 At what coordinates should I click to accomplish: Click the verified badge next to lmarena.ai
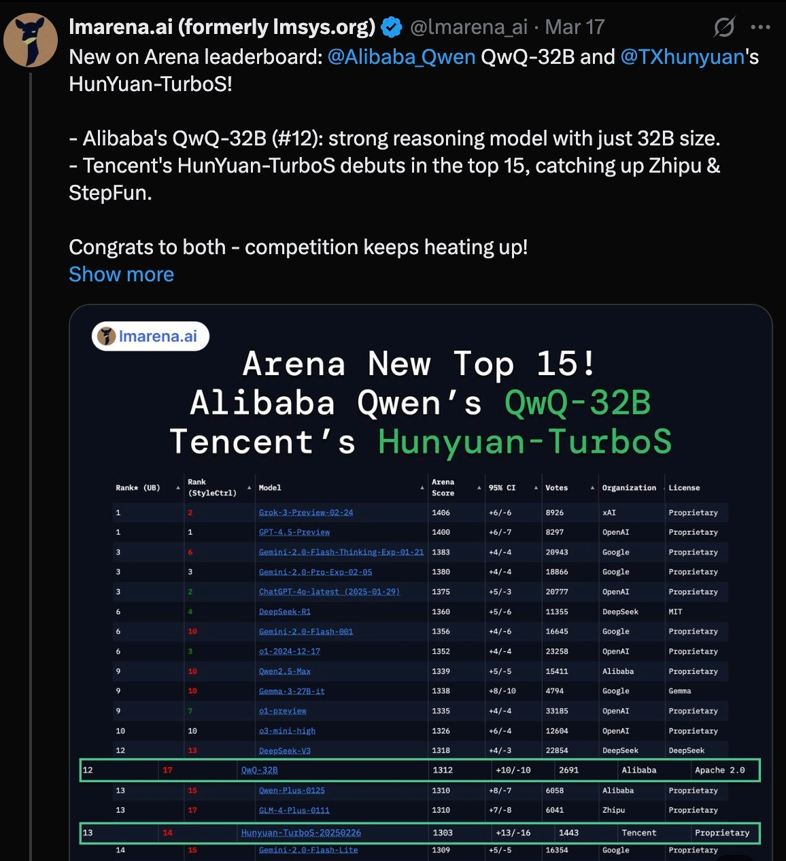pos(392,27)
